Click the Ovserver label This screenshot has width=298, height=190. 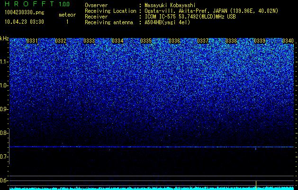[x=96, y=5]
